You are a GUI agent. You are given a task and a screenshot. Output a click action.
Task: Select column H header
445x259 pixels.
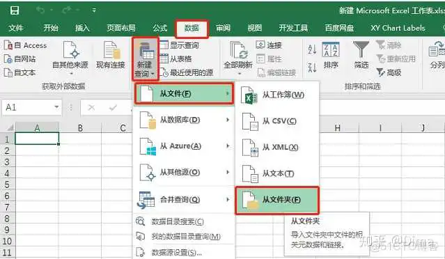(338, 127)
